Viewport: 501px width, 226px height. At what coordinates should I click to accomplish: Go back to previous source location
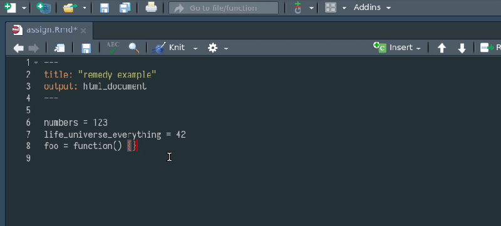(x=19, y=48)
